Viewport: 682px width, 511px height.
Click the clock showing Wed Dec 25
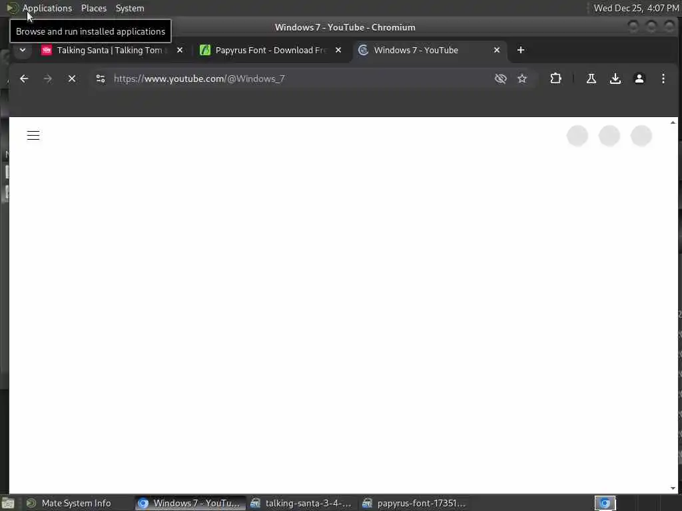(x=636, y=8)
